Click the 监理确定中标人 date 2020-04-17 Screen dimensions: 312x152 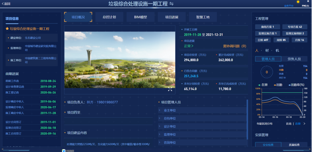pos(48,107)
